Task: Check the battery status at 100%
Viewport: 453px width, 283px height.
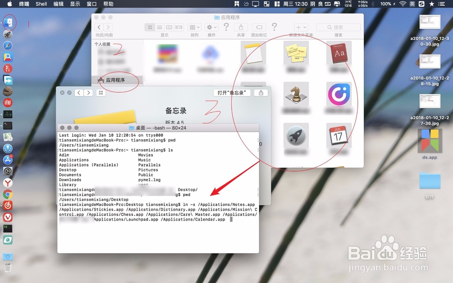Action: point(386,4)
